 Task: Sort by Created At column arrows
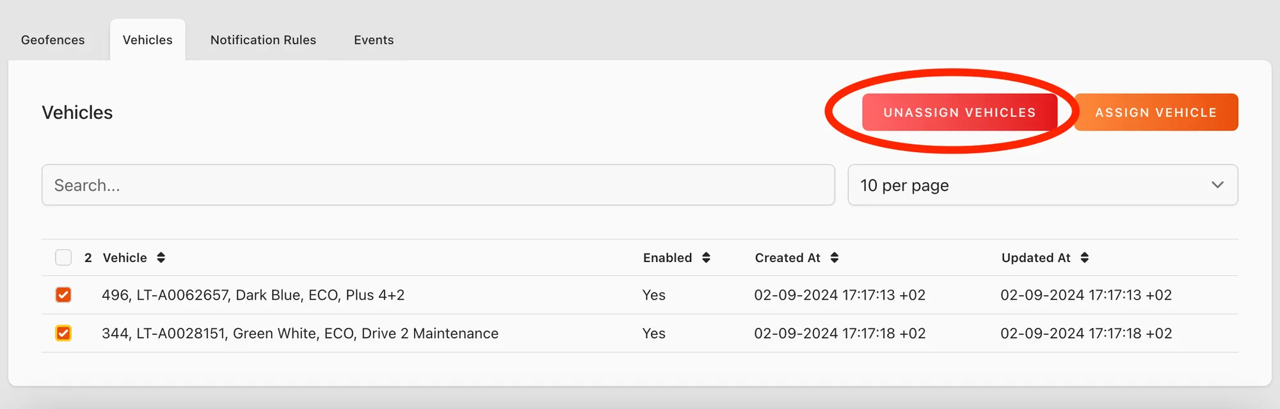tap(835, 258)
